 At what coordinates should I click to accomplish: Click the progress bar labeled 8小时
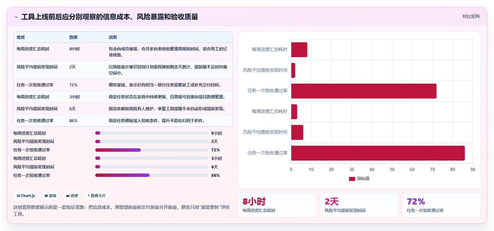pos(152,133)
